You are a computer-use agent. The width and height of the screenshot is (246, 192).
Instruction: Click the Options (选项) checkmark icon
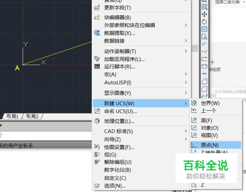tap(97, 186)
